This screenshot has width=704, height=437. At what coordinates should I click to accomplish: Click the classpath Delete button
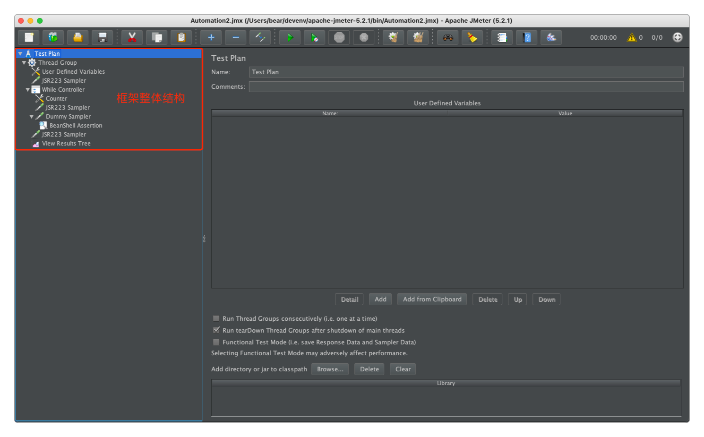coord(369,369)
